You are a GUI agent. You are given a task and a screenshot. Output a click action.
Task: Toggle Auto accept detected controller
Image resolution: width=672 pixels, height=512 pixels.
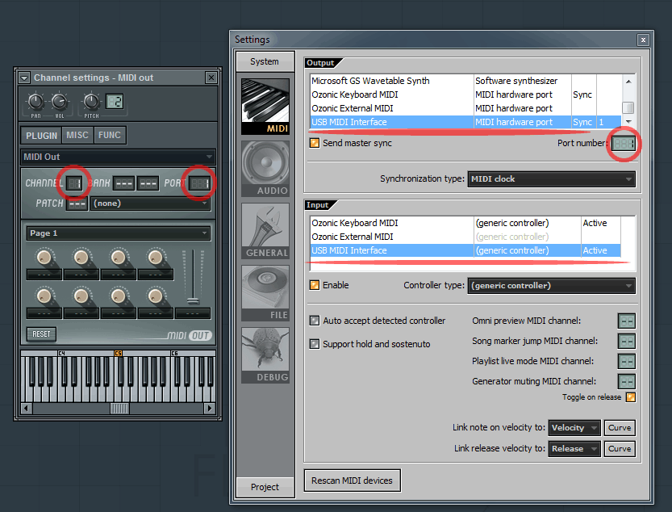click(x=315, y=321)
